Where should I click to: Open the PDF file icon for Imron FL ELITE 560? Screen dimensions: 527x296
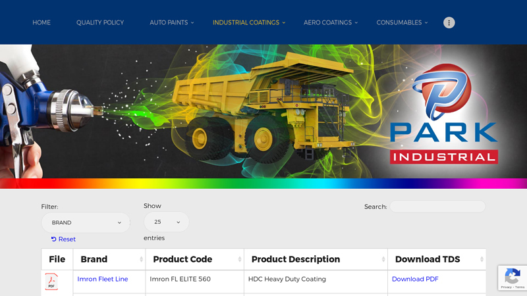click(51, 282)
